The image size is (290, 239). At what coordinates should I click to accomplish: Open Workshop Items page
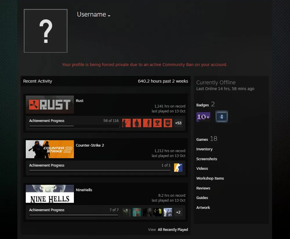[210, 178]
